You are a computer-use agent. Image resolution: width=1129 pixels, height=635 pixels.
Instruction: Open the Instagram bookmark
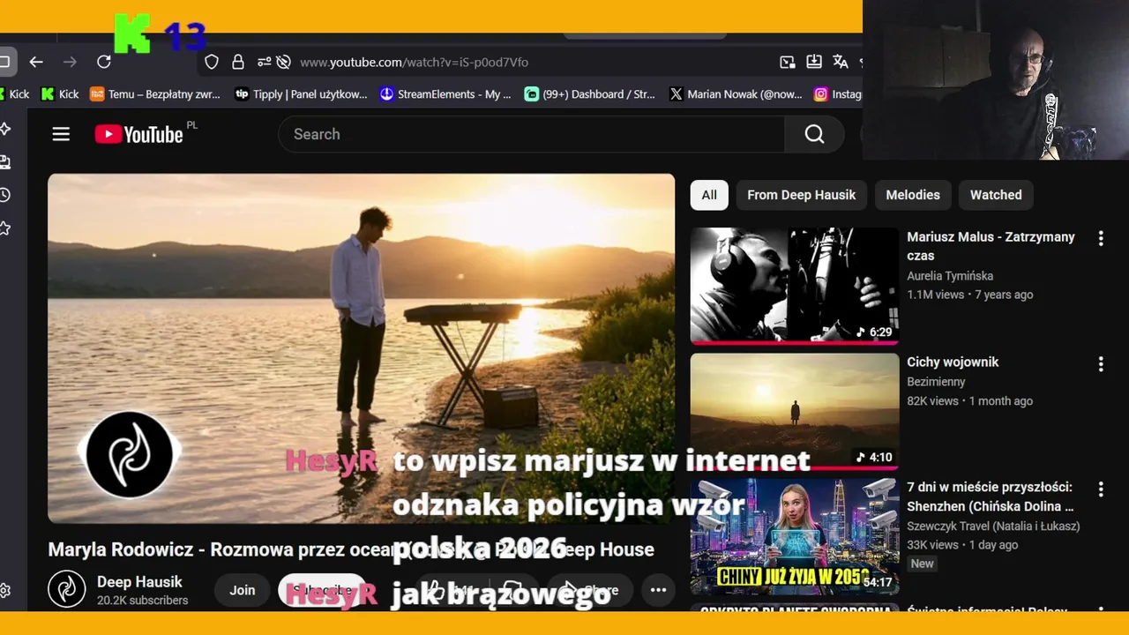coord(838,94)
